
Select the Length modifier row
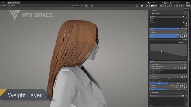[x=166, y=23]
